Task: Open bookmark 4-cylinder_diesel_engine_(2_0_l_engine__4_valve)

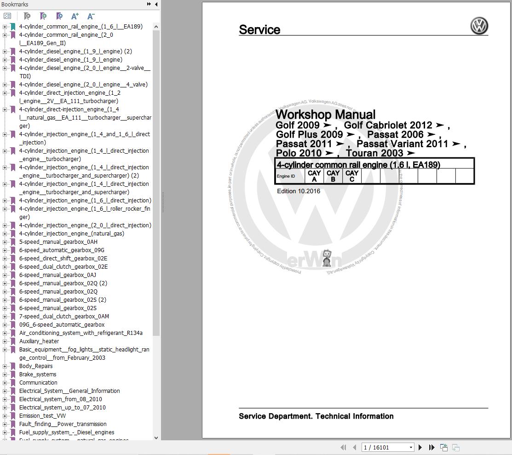Action: tap(83, 85)
